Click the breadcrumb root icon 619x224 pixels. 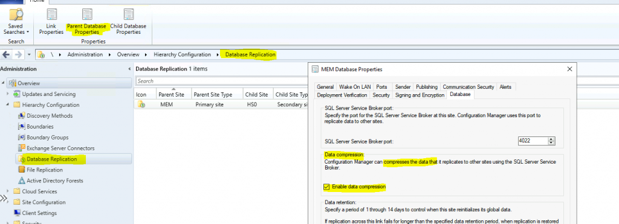[x=41, y=54]
